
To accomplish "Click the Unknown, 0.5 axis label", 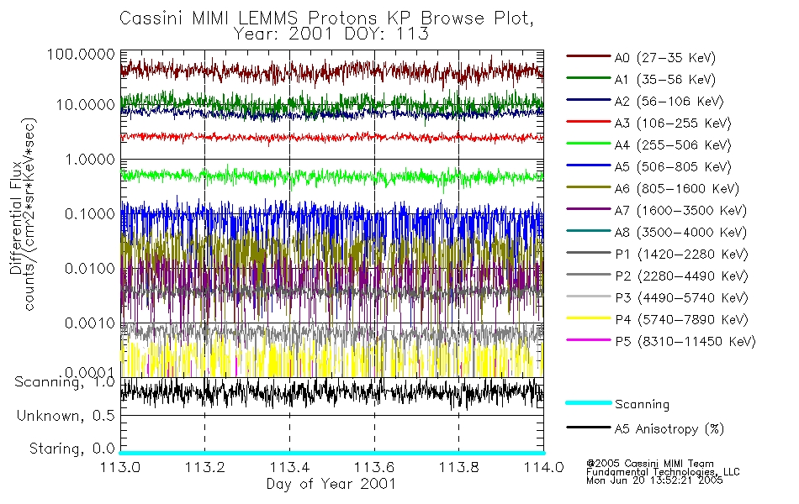I will click(66, 416).
